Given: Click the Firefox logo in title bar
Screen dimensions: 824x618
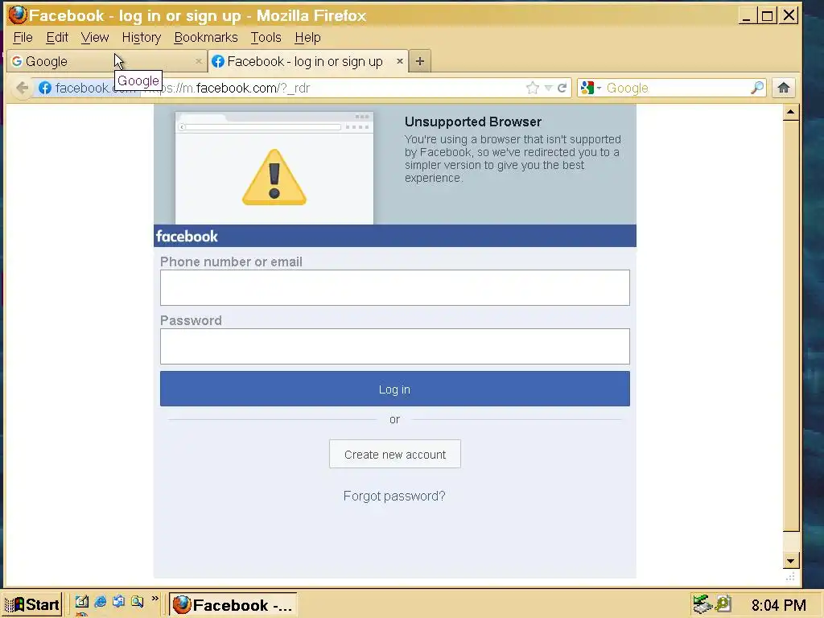Looking at the screenshot, I should (18, 14).
